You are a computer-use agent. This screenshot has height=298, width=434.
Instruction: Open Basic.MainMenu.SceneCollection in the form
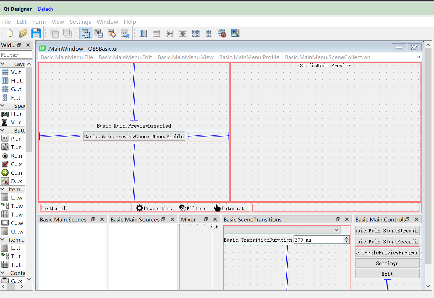(328, 57)
